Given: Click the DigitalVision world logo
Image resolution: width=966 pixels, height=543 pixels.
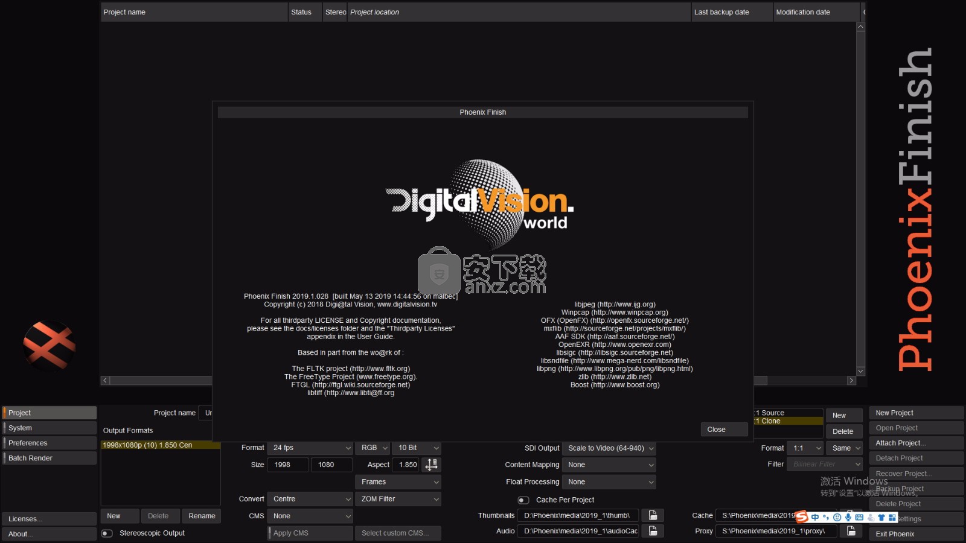Looking at the screenshot, I should point(480,204).
